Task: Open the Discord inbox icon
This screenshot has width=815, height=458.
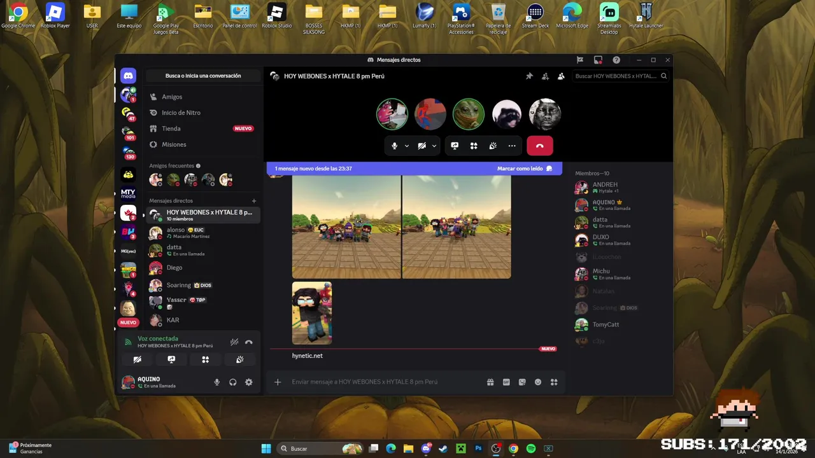Action: [598, 60]
